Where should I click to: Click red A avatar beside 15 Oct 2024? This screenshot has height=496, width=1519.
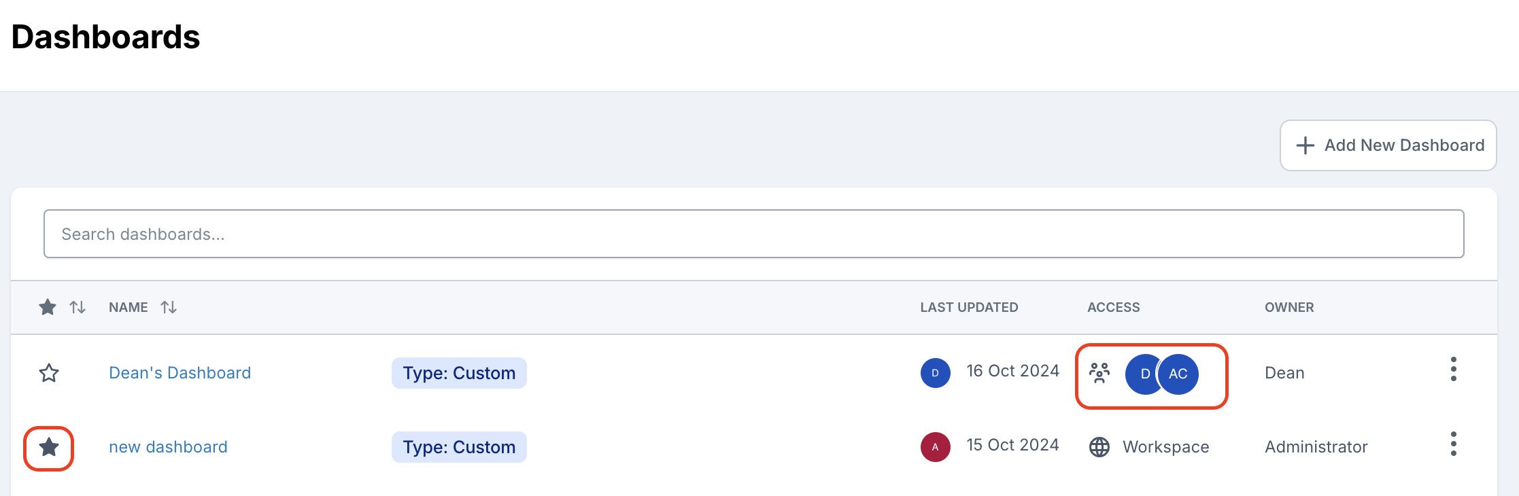tap(935, 447)
